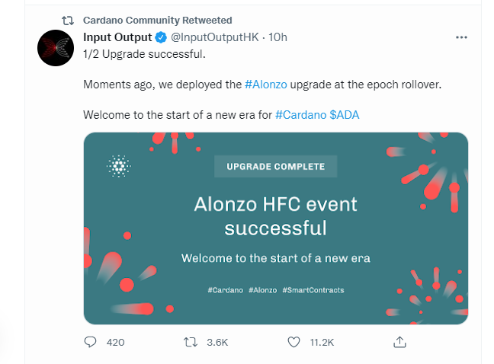Viewport: 494px width, 364px height.
Task: Click the Input Output profile avatar
Action: [56, 48]
